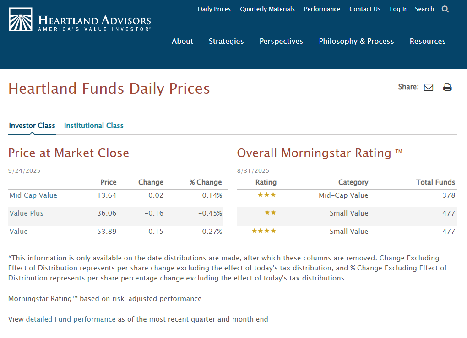This screenshot has width=467, height=338.
Task: Open the Strategies navigation menu
Action: (x=226, y=41)
